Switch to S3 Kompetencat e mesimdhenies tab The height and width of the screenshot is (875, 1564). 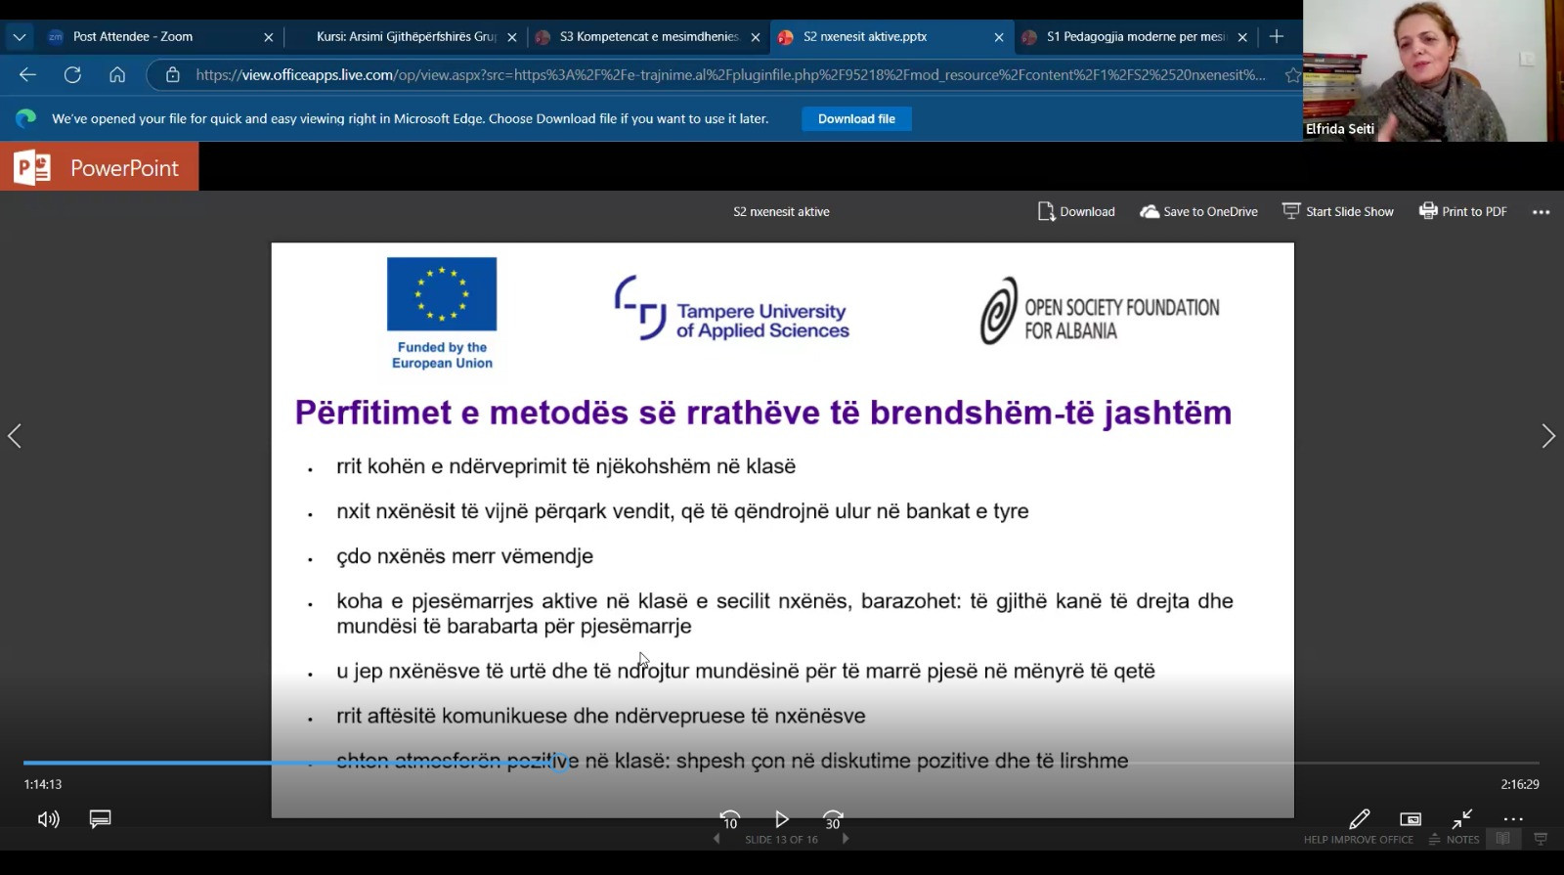tap(649, 37)
